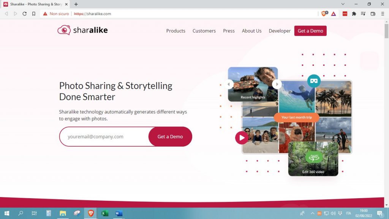Reload the current page

24,14
